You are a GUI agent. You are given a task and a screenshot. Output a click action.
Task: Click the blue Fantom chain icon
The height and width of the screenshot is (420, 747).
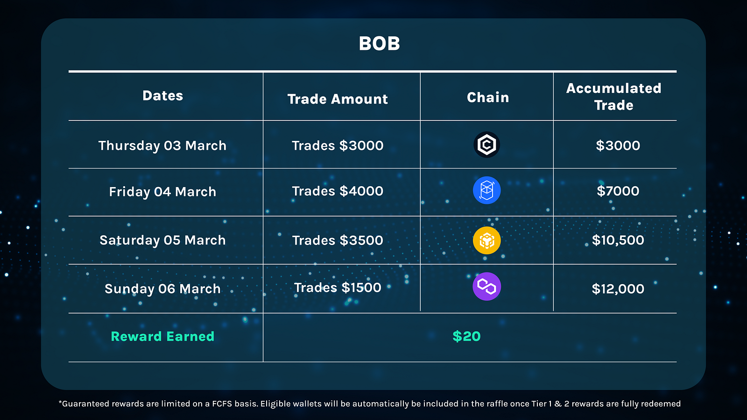click(486, 190)
